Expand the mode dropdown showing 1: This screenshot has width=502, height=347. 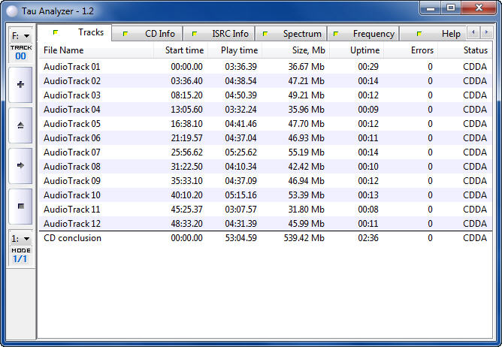(x=20, y=238)
